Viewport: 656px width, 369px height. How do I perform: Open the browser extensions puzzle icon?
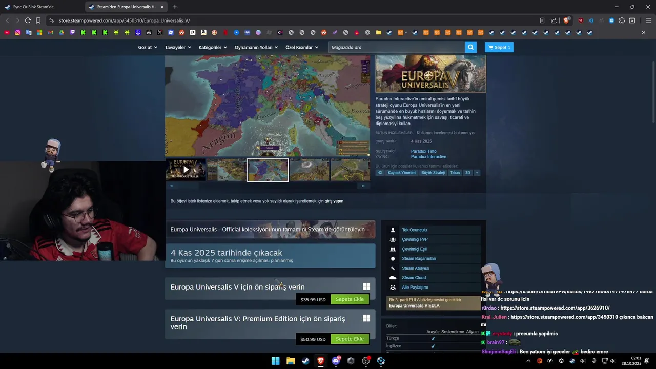tap(622, 20)
